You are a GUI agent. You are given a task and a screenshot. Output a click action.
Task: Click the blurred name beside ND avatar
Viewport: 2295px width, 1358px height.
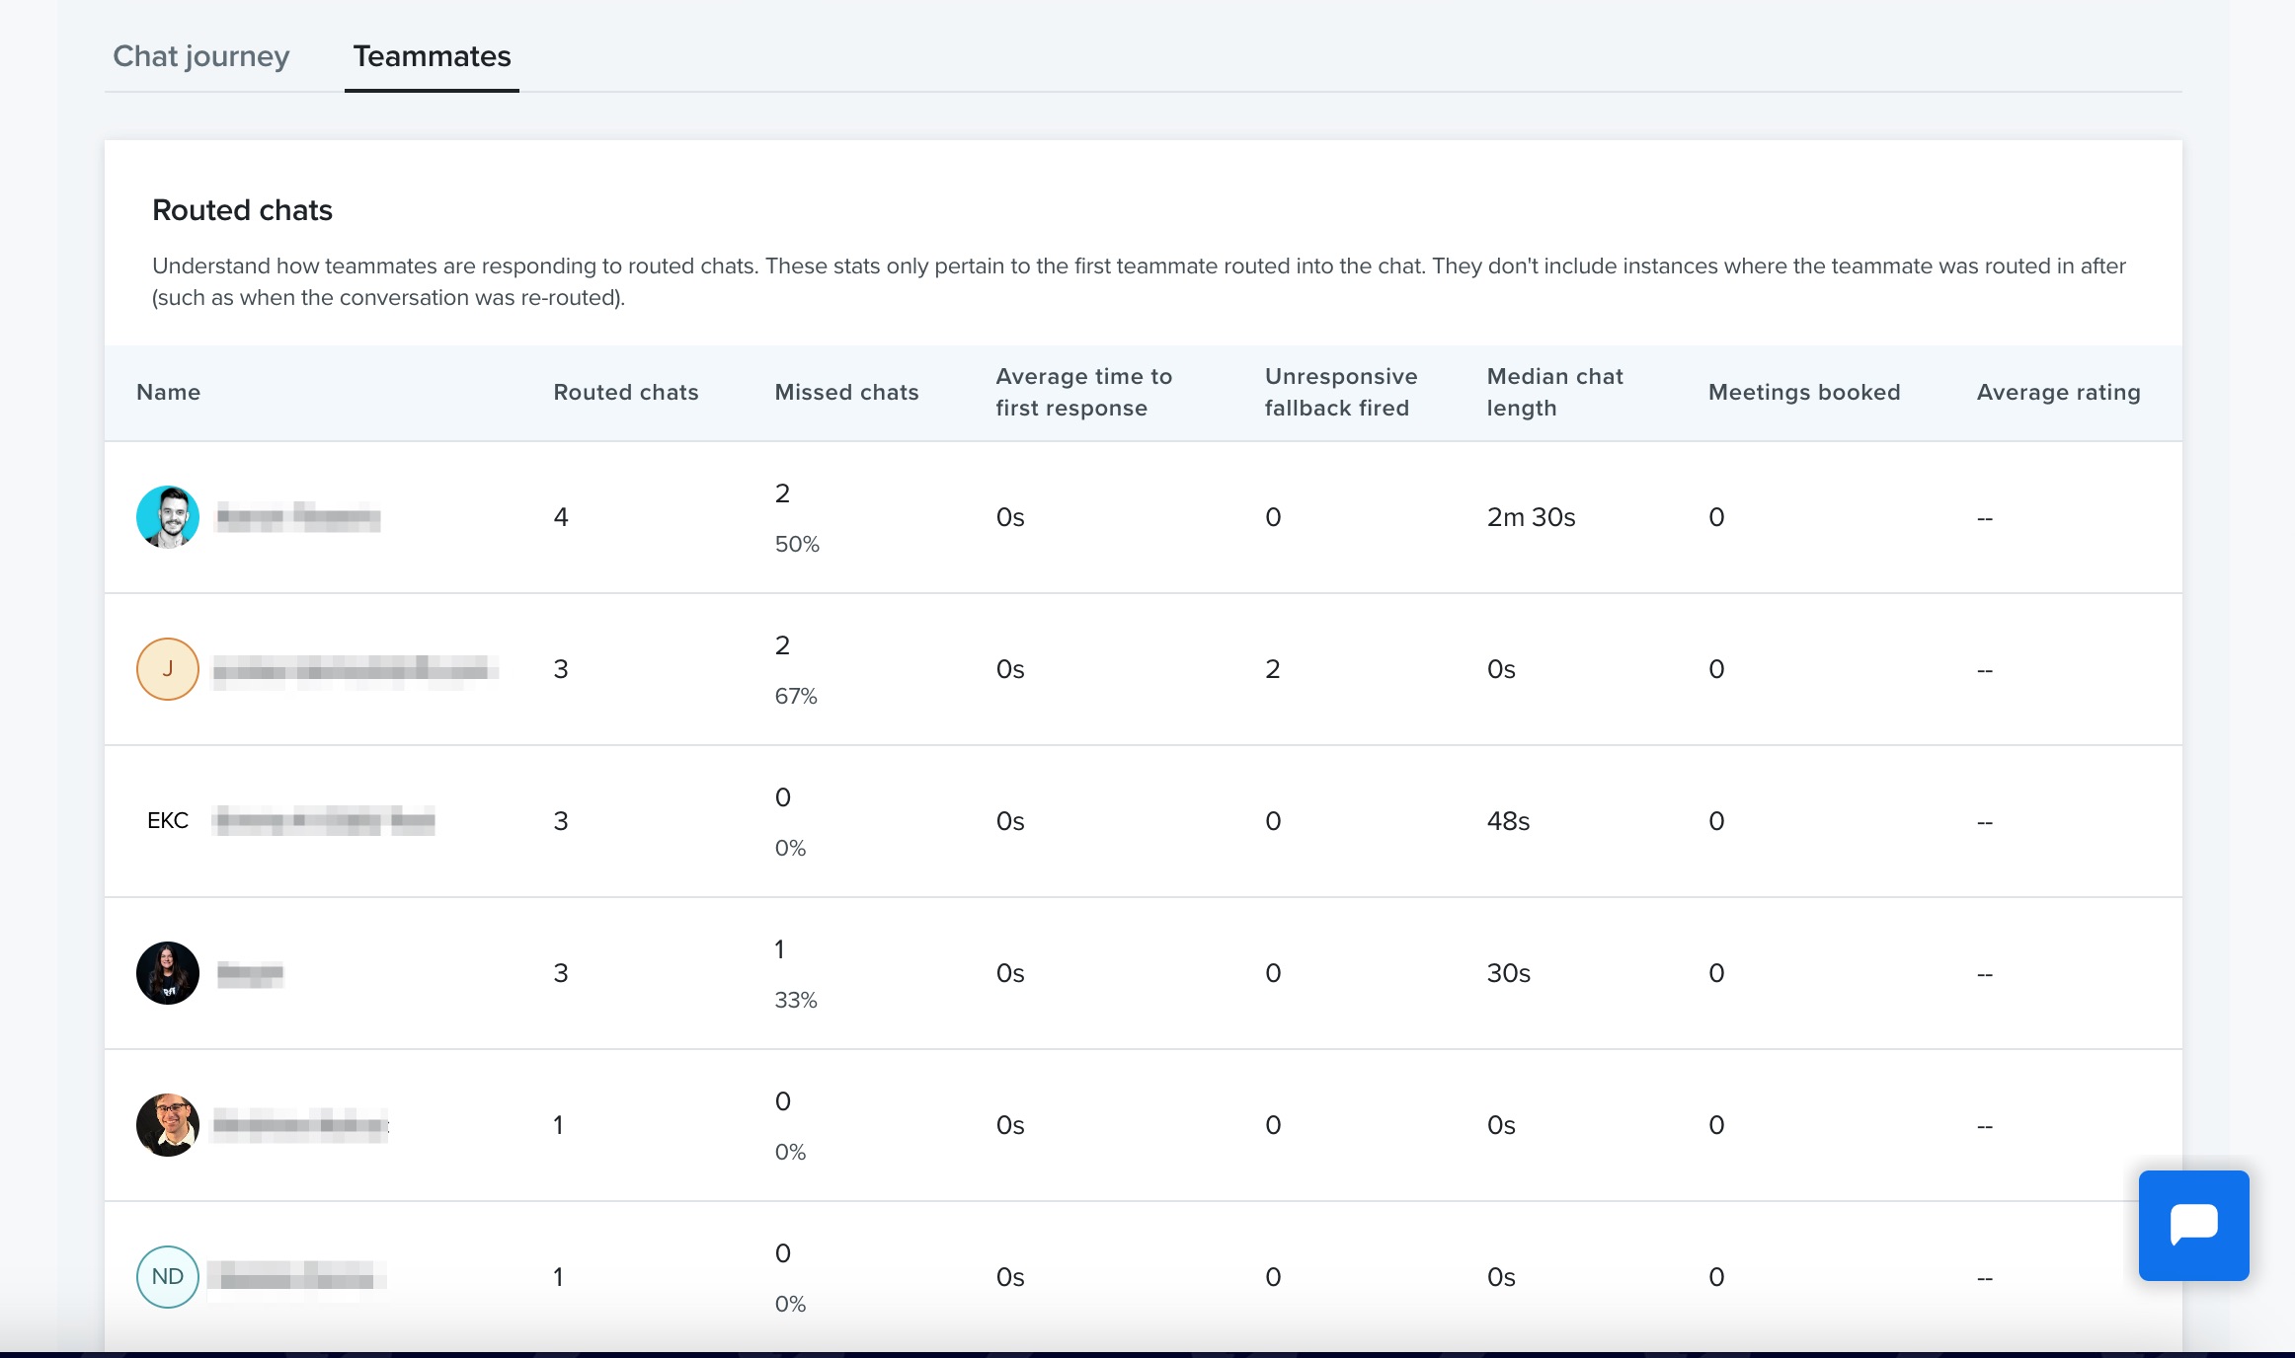click(x=297, y=1277)
